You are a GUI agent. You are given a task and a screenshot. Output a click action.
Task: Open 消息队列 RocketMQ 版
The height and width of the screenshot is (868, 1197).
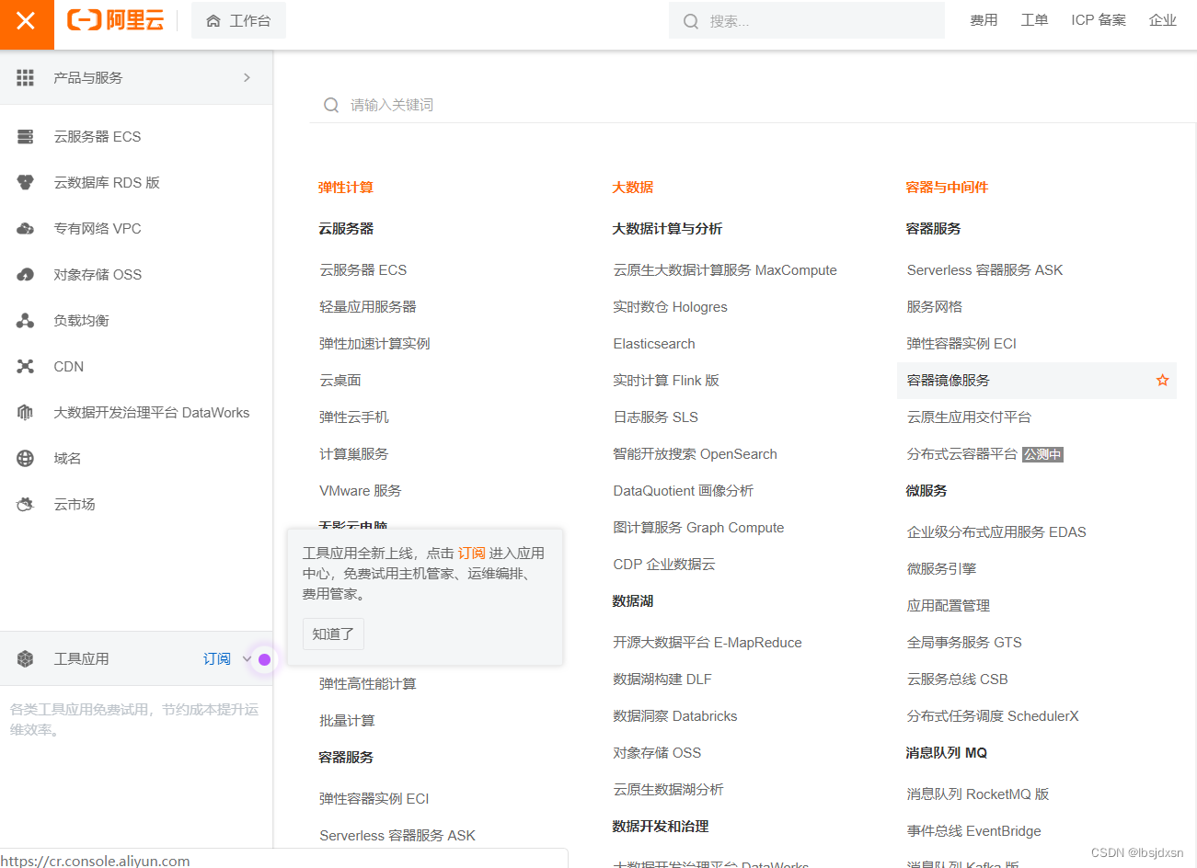(x=978, y=794)
